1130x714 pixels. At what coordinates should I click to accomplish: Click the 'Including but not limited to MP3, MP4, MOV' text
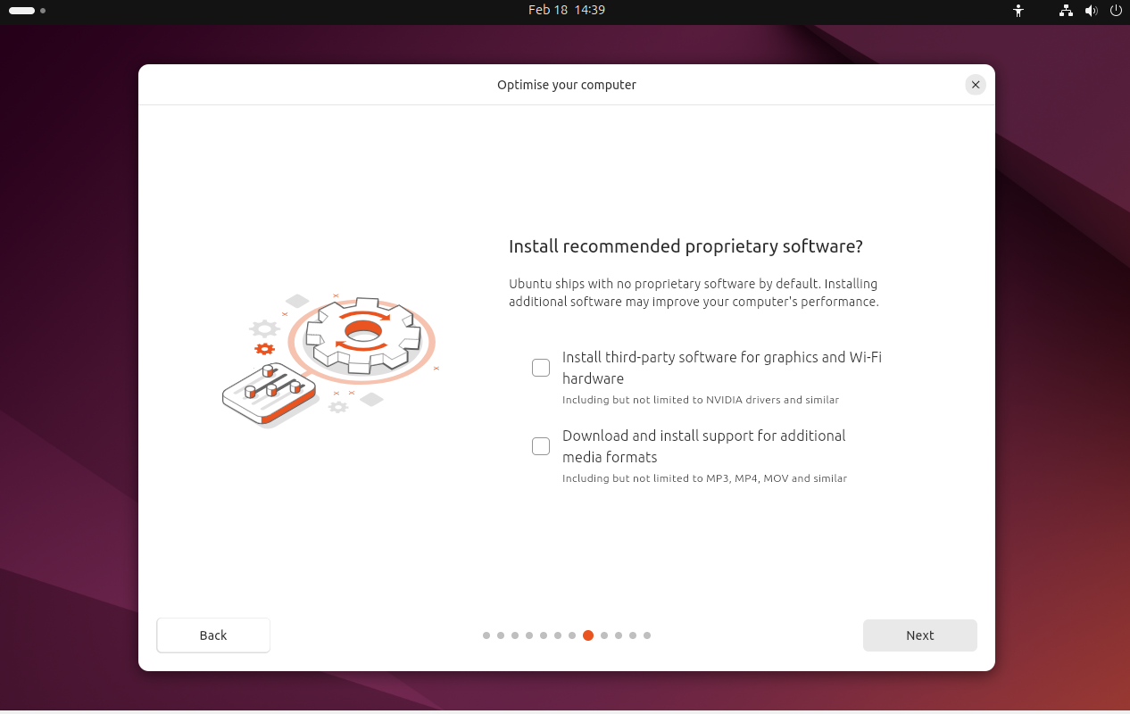tap(704, 478)
